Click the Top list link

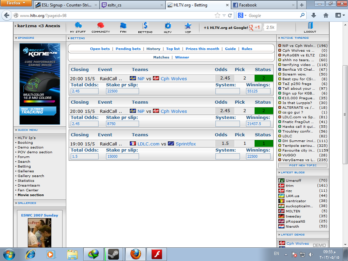pyautogui.click(x=173, y=49)
